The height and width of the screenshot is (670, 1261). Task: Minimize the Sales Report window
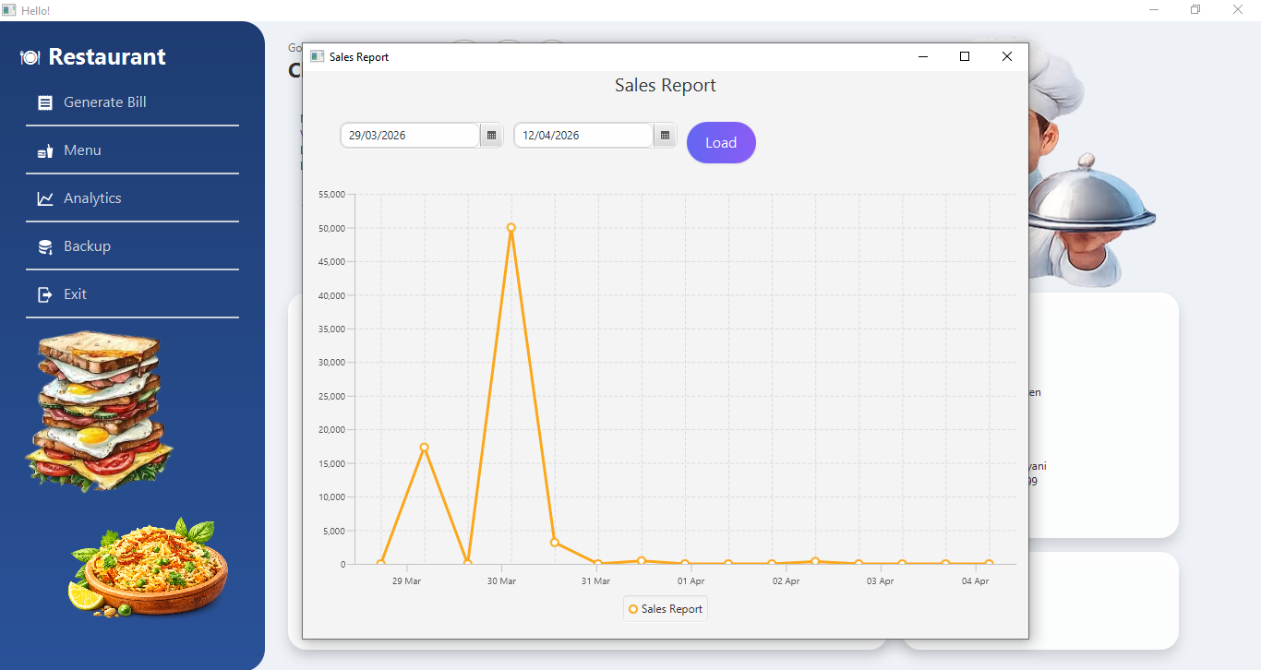(922, 56)
